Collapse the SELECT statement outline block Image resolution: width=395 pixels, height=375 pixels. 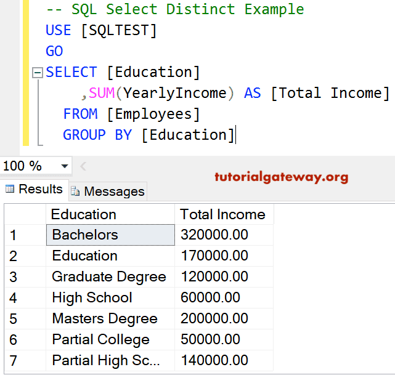pyautogui.click(x=37, y=73)
